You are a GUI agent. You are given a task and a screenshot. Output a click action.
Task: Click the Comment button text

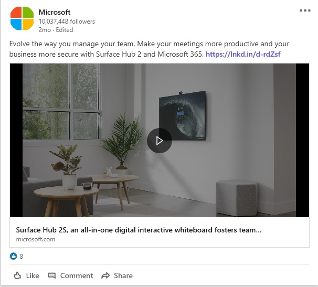pos(77,275)
